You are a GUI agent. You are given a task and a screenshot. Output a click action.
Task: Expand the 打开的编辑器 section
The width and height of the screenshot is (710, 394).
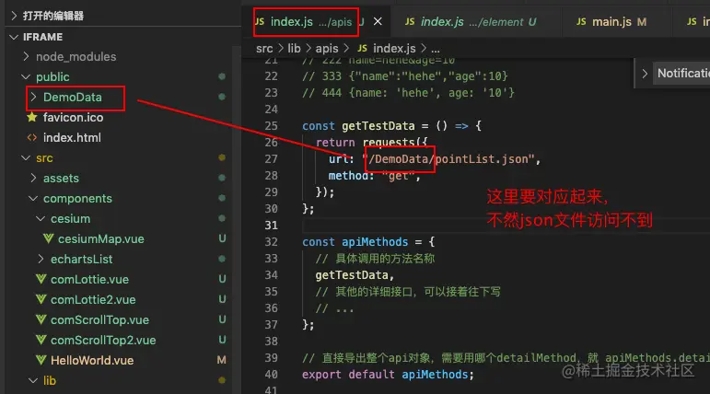click(14, 16)
